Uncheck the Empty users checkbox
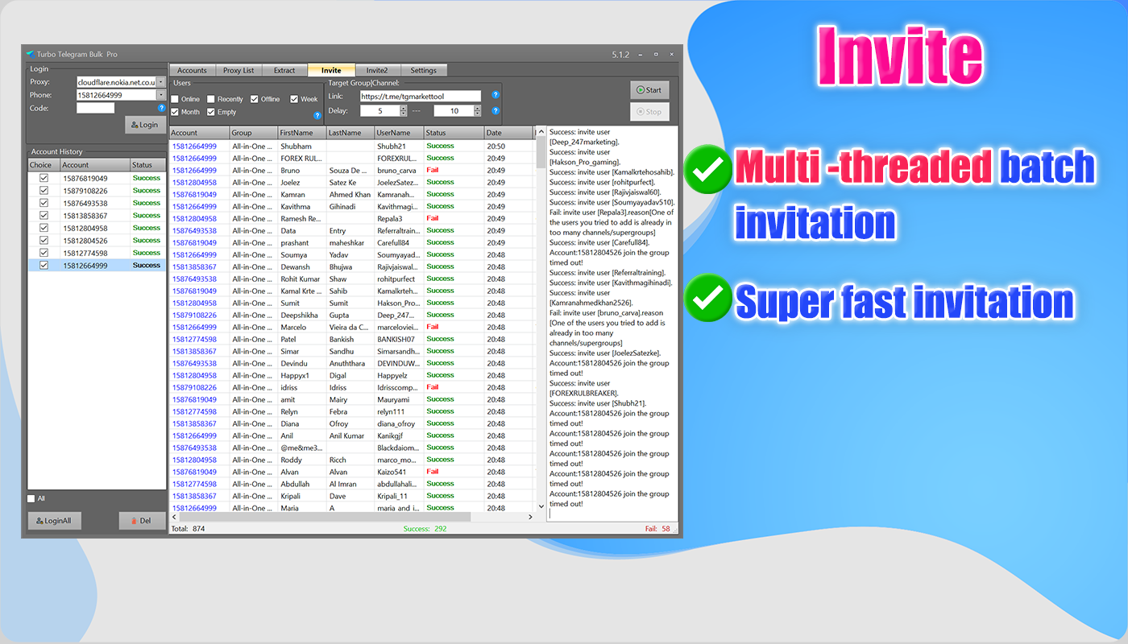Viewport: 1128px width, 644px height. click(x=211, y=112)
